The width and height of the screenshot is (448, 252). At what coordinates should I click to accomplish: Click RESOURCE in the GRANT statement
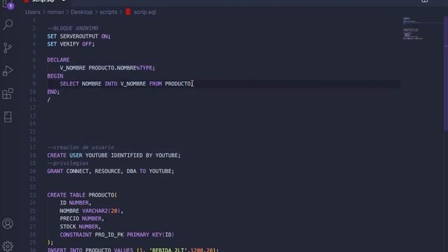coord(107,171)
